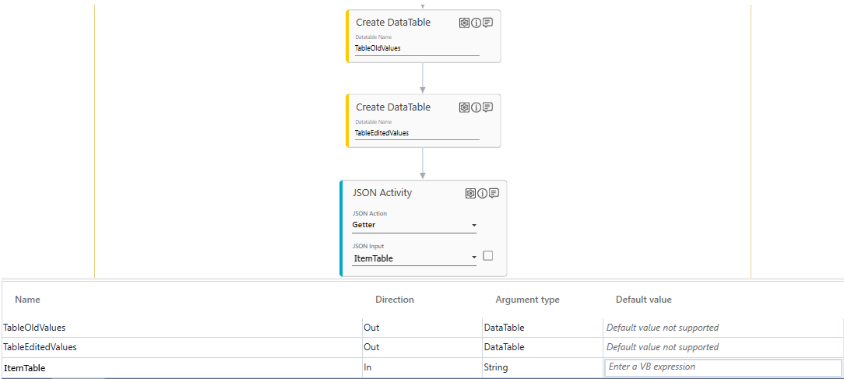Select Direction cell of ItemTable argument
The width and height of the screenshot is (844, 379).
pos(420,367)
